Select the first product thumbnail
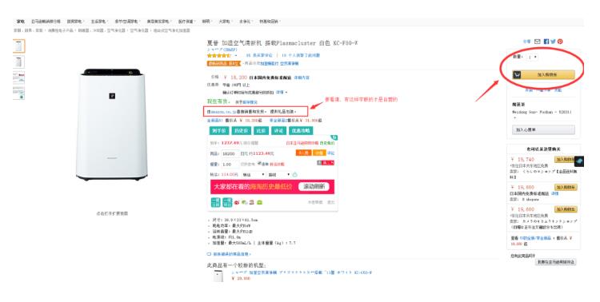 click(x=18, y=46)
